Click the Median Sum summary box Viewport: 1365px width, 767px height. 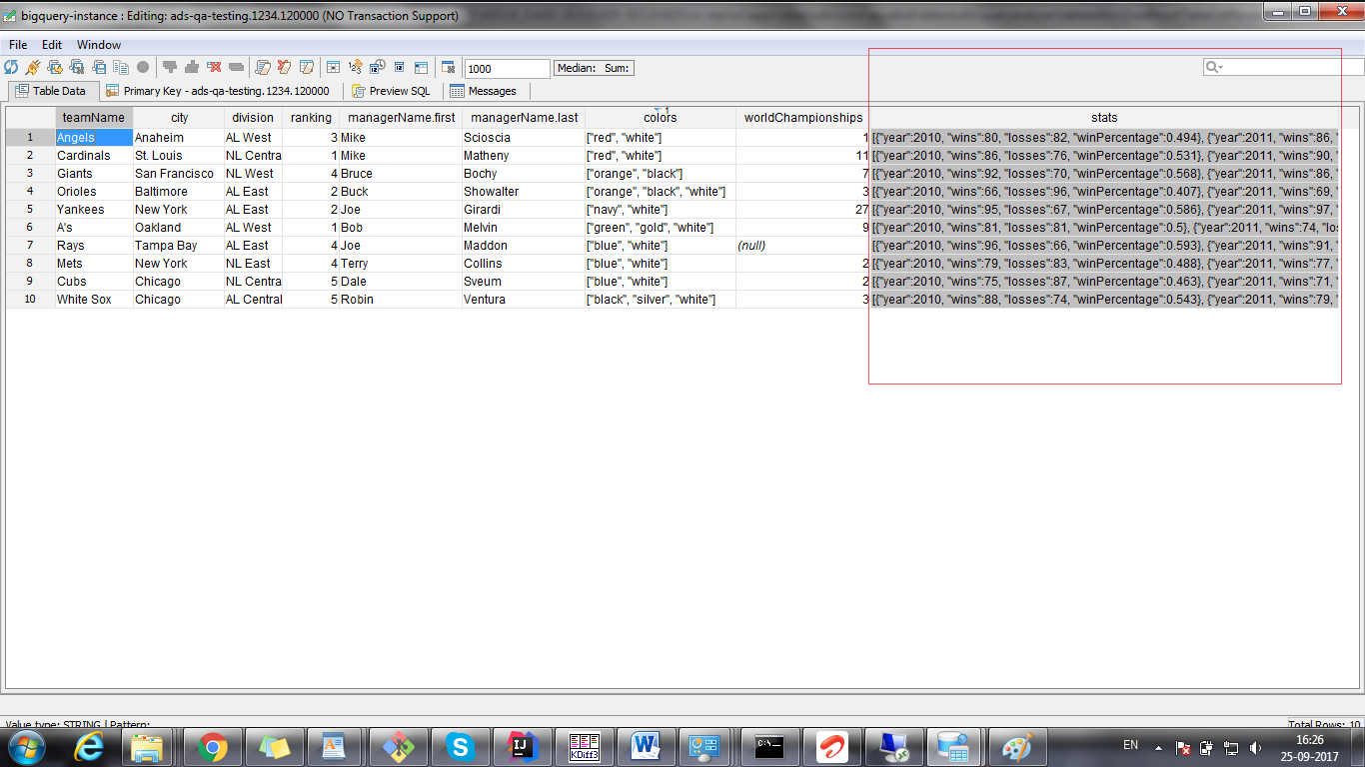594,68
